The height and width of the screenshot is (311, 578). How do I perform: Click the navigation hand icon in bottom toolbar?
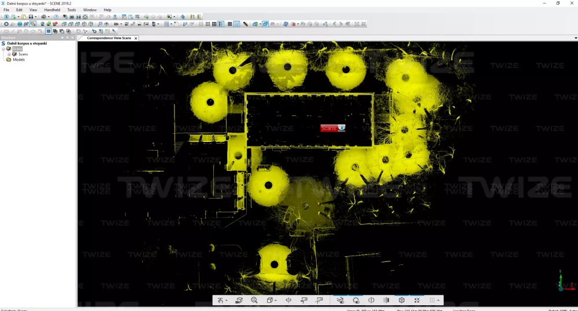221,300
